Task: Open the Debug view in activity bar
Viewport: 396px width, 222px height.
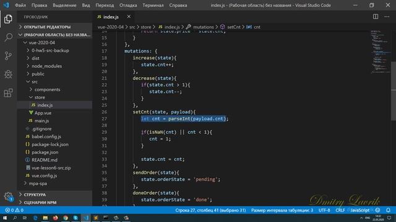Action: coord(8,74)
